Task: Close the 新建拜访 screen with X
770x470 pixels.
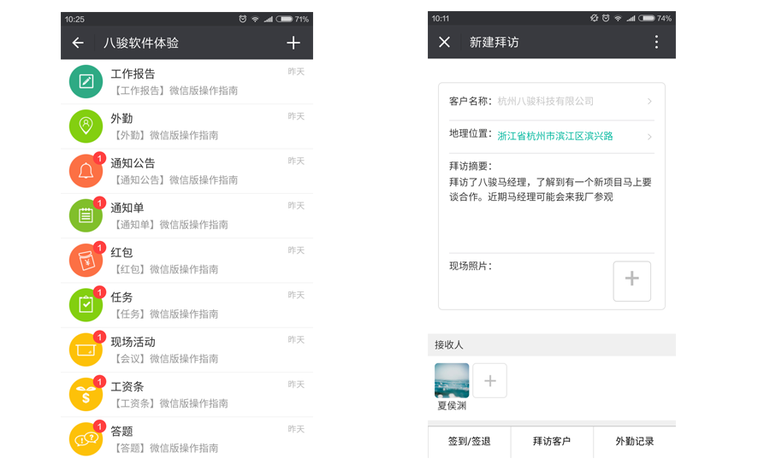Action: [x=444, y=42]
